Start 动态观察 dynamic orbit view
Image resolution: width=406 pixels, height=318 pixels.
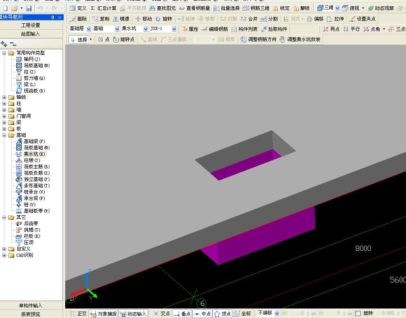click(381, 8)
